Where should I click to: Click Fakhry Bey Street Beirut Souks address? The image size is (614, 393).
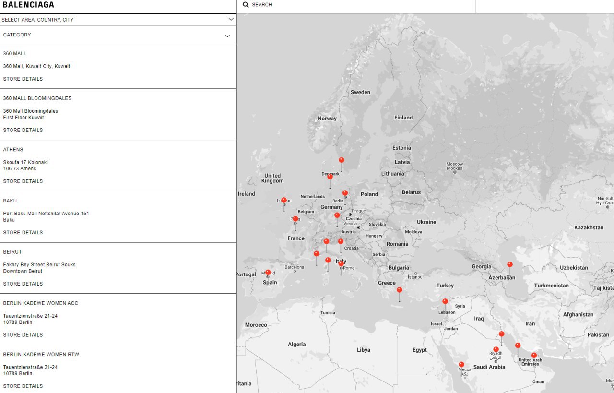[39, 265]
